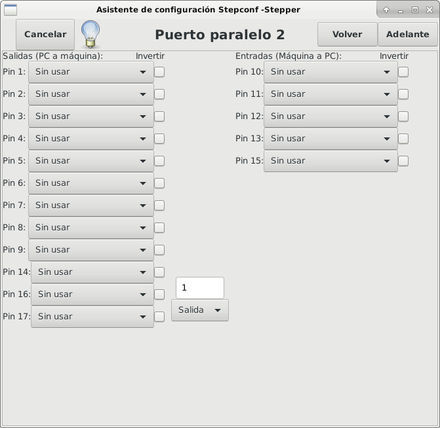
Task: Toggle Invertir checkbox for Pin 7
Action: tap(159, 205)
